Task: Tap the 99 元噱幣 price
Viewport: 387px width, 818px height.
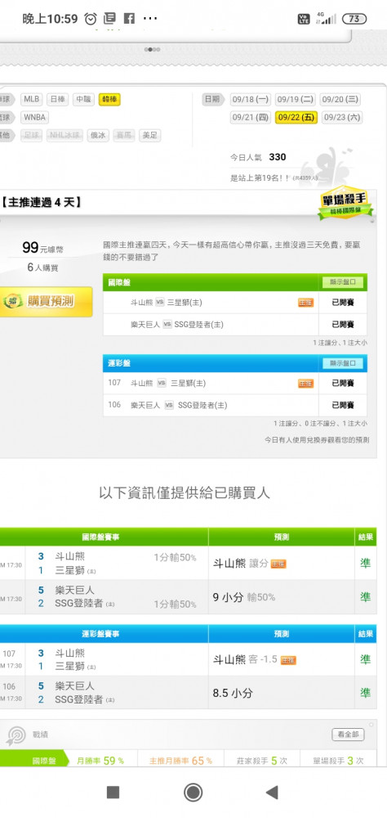Action: (x=42, y=248)
